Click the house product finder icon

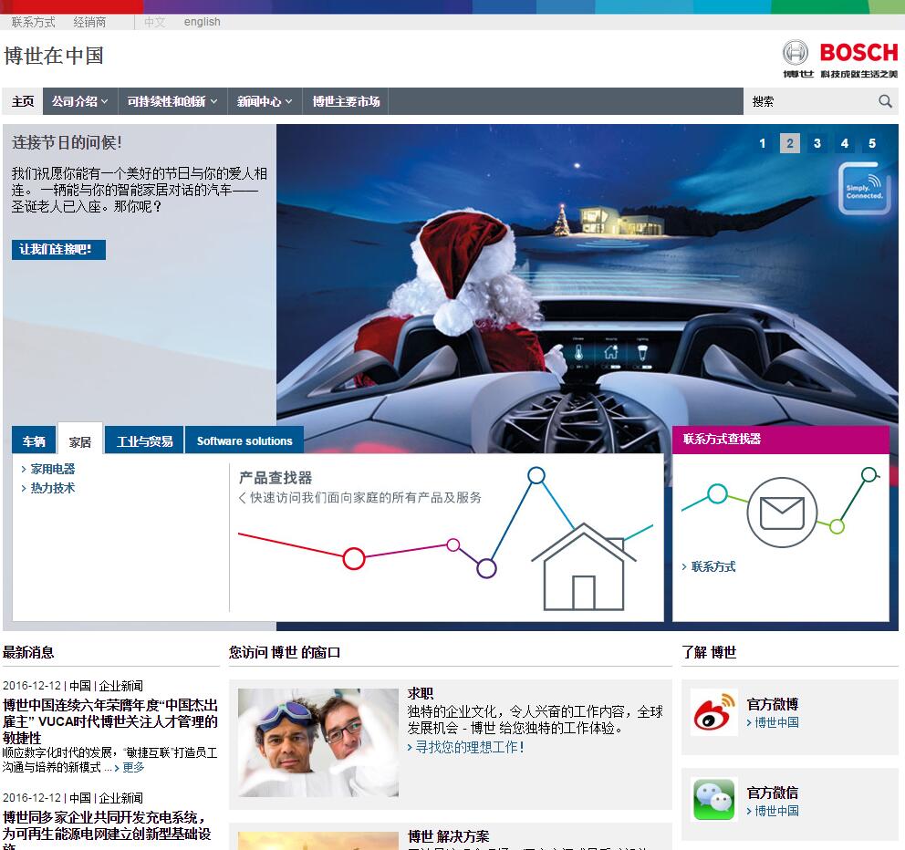[584, 566]
